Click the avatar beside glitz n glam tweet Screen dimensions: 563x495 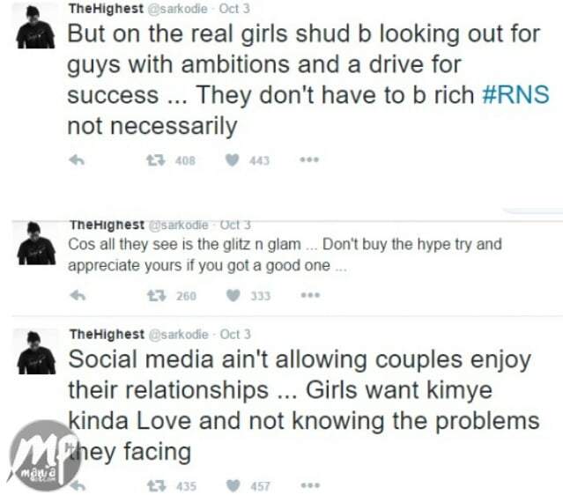pos(36,243)
